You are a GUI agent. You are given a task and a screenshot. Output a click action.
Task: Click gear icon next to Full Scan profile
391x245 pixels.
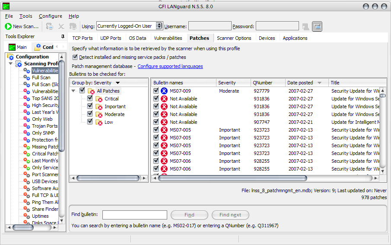(27, 77)
